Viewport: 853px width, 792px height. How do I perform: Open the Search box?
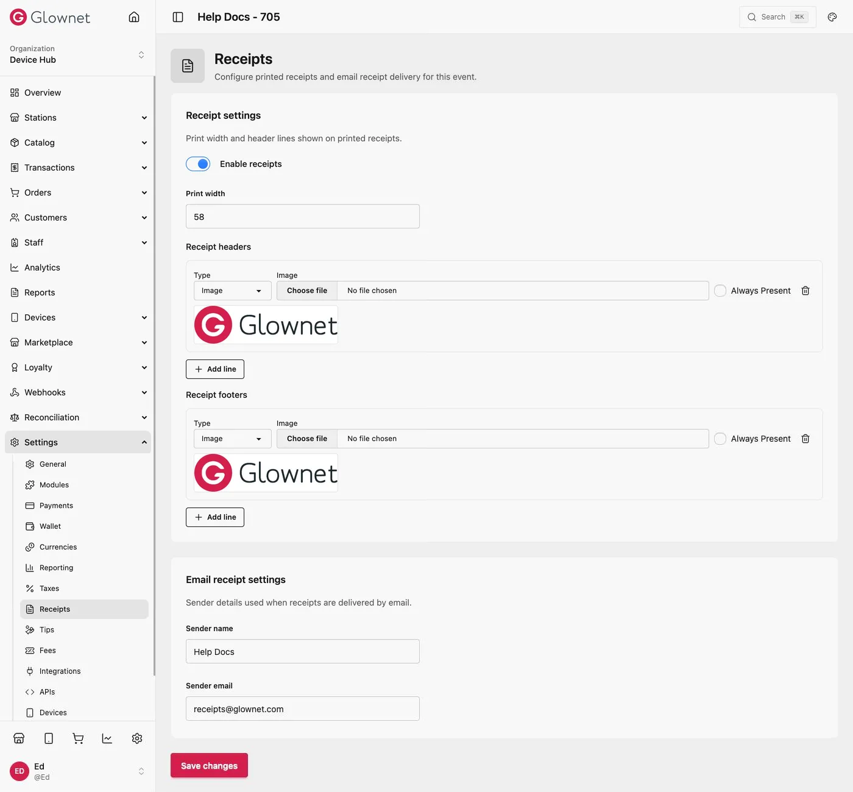777,17
